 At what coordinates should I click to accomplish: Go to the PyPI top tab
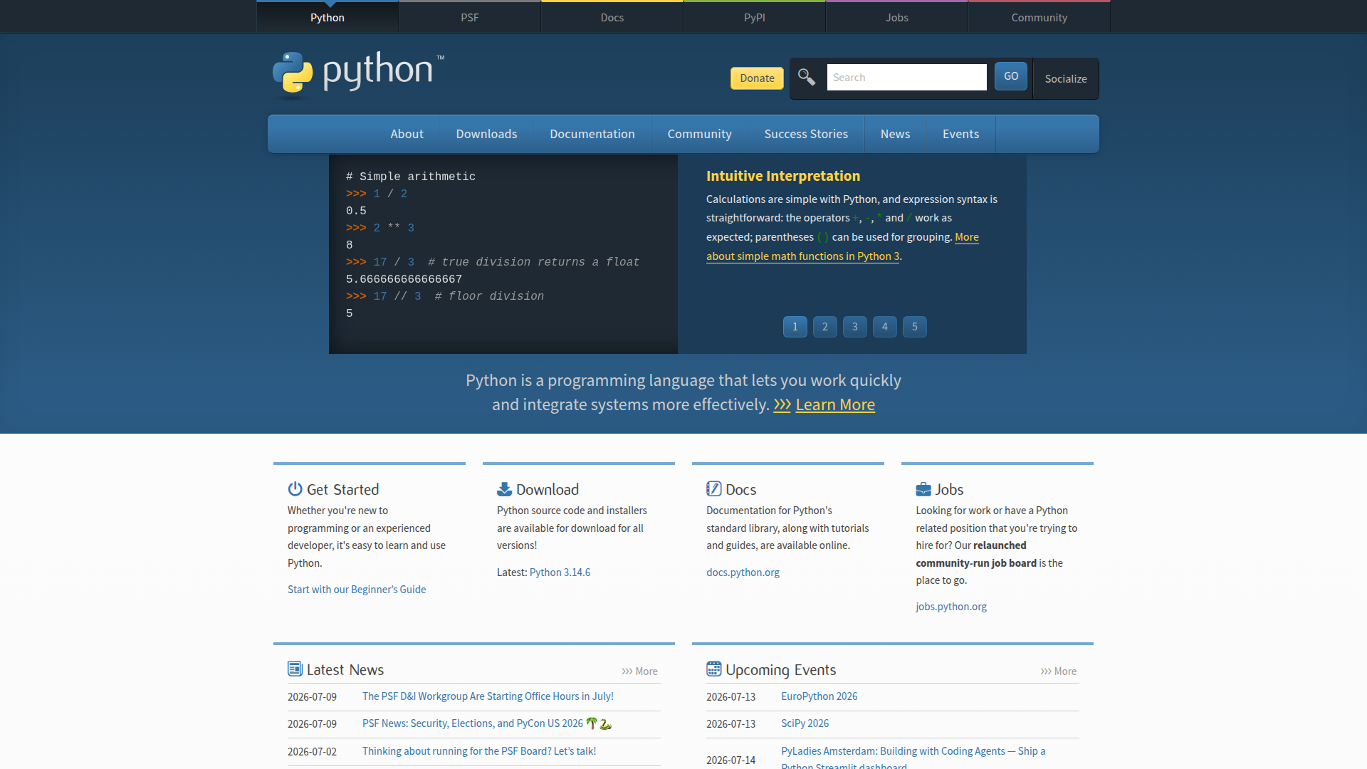(x=755, y=17)
